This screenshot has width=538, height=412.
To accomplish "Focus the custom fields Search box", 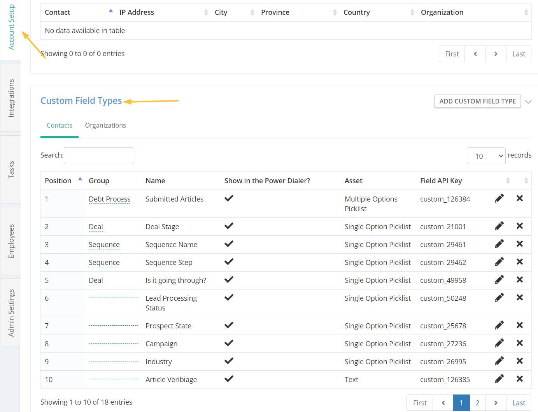I will 99,156.
